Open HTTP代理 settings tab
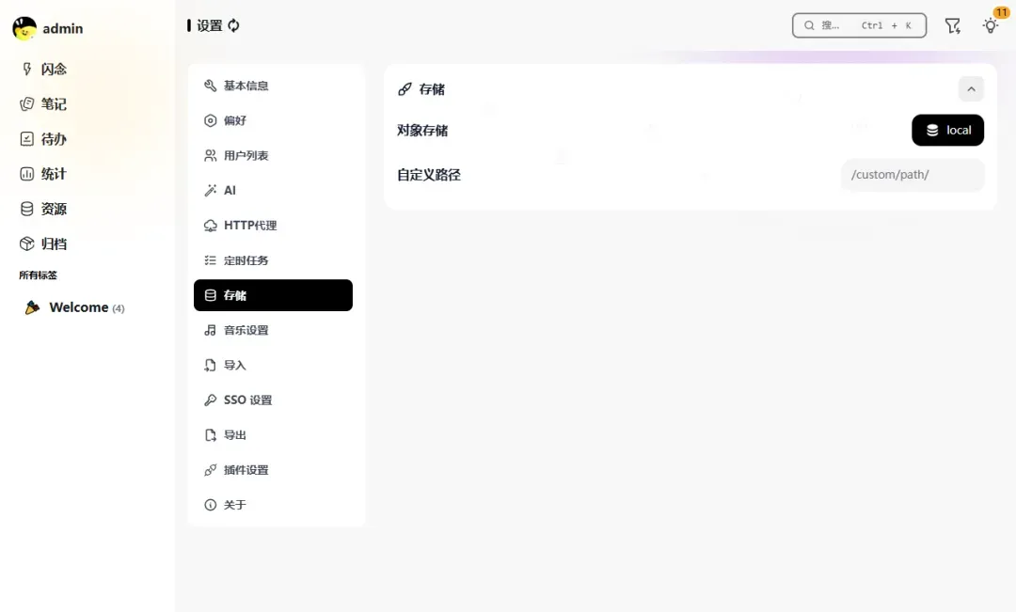The height and width of the screenshot is (612, 1016). coord(273,226)
